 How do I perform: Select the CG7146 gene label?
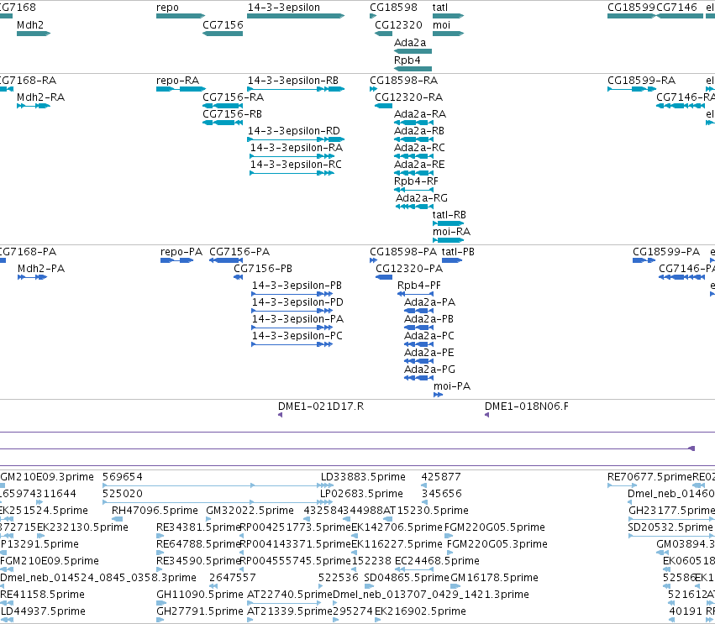pos(676,8)
